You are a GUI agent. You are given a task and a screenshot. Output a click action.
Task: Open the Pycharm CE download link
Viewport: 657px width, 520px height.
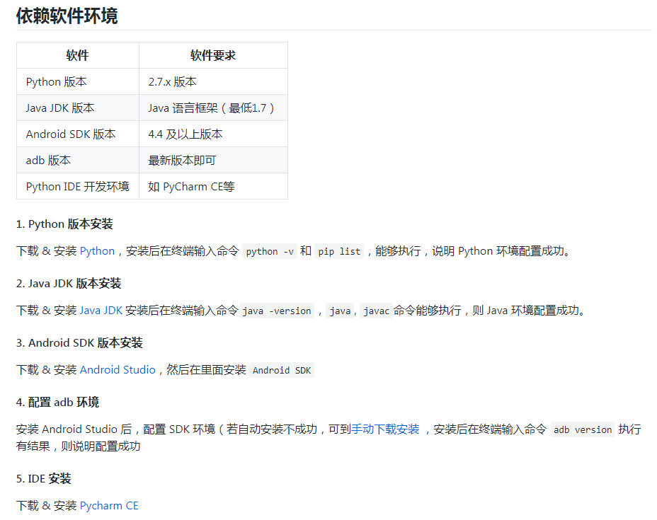(109, 505)
